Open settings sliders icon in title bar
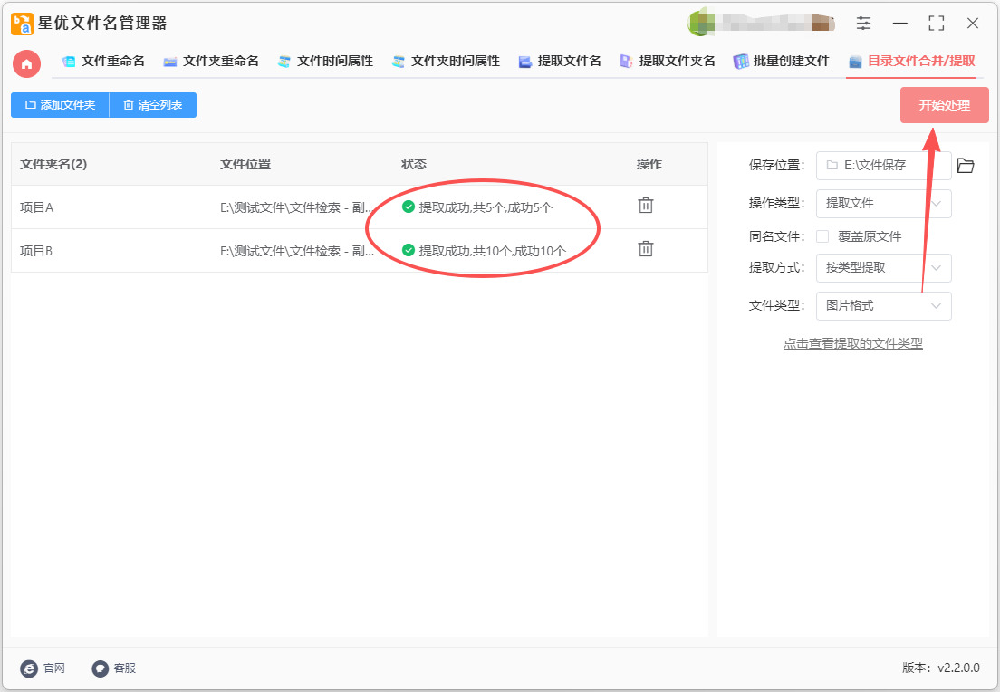The image size is (1000, 692). (864, 24)
